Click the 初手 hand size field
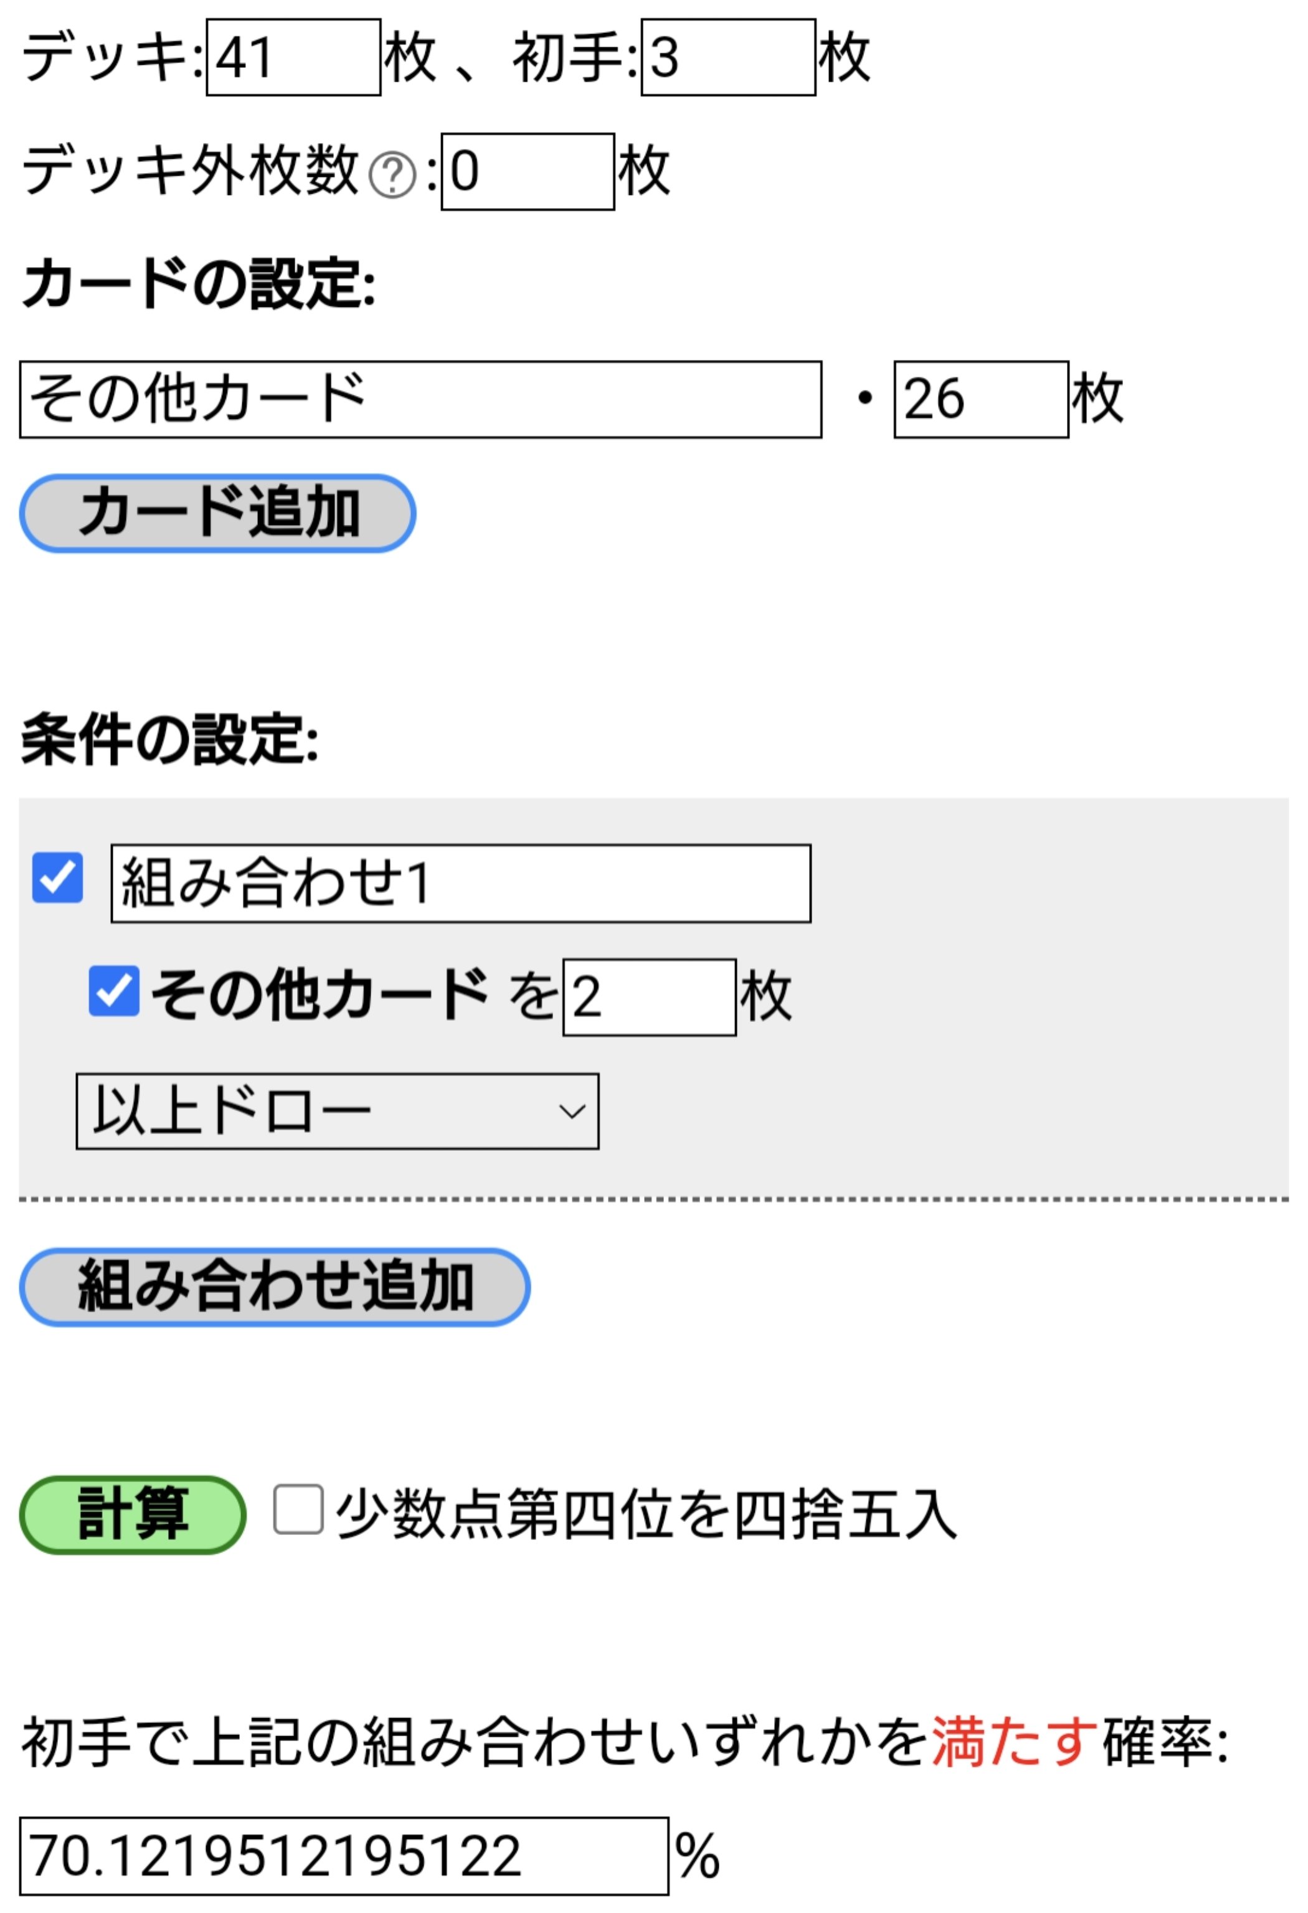This screenshot has height=1913, width=1308. point(727,58)
